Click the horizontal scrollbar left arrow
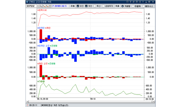This screenshot has width=181, height=107. pos(27,102)
